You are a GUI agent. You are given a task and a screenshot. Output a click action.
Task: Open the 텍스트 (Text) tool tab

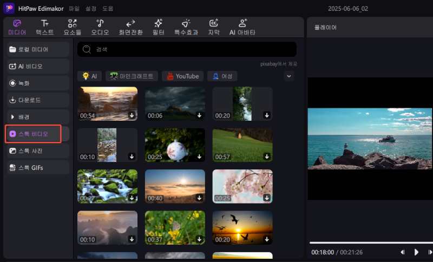click(45, 27)
